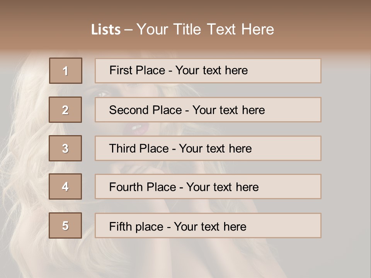Click "Your text here" in the Fourth Place bar
The height and width of the screenshot is (278, 371).
(222, 187)
